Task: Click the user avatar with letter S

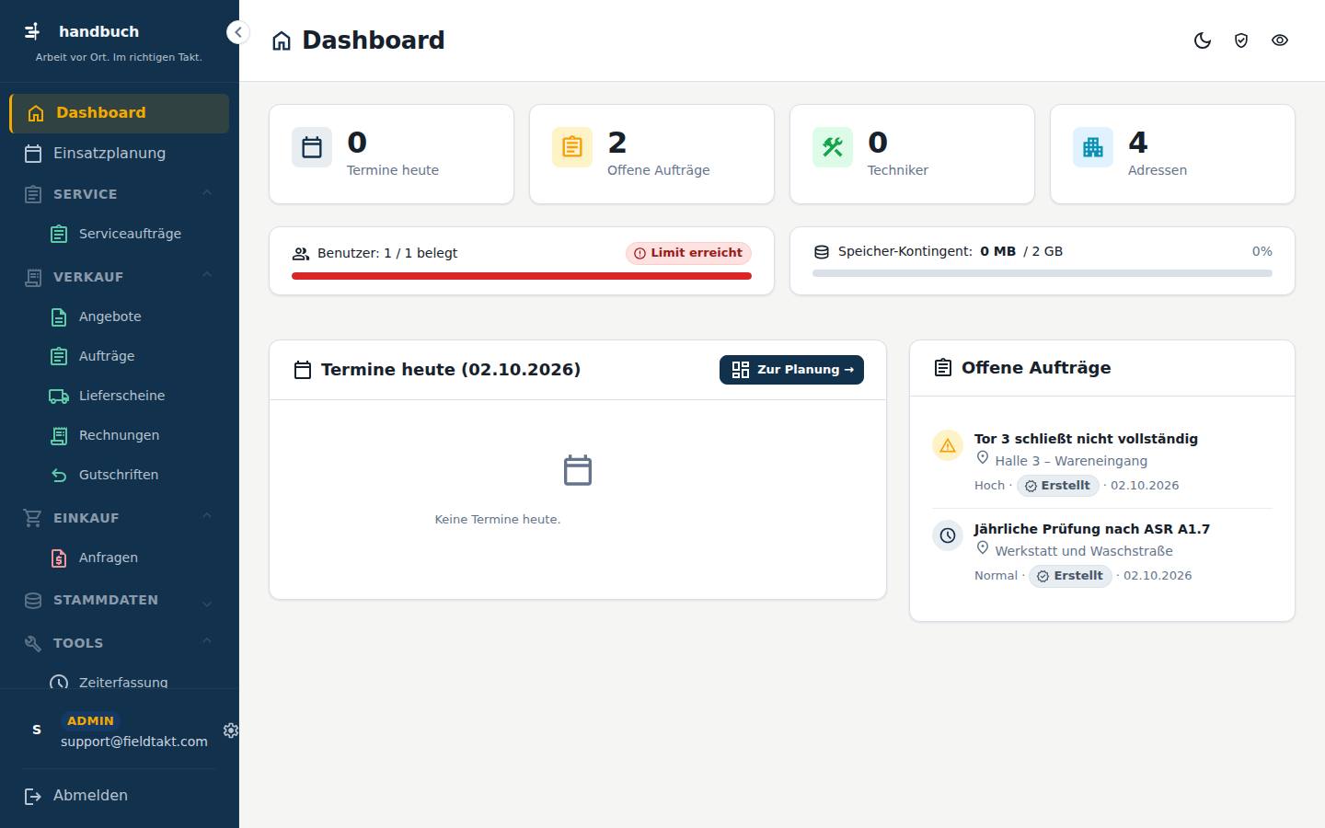Action: click(37, 730)
